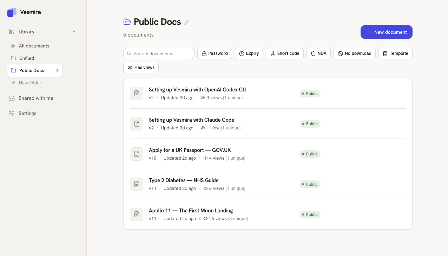Open Settings in the sidebar

[x=42, y=113]
